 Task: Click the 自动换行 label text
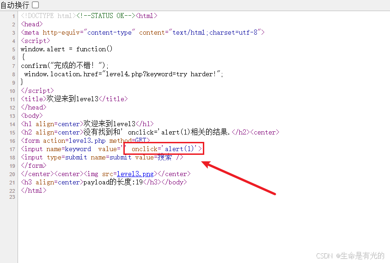point(15,5)
